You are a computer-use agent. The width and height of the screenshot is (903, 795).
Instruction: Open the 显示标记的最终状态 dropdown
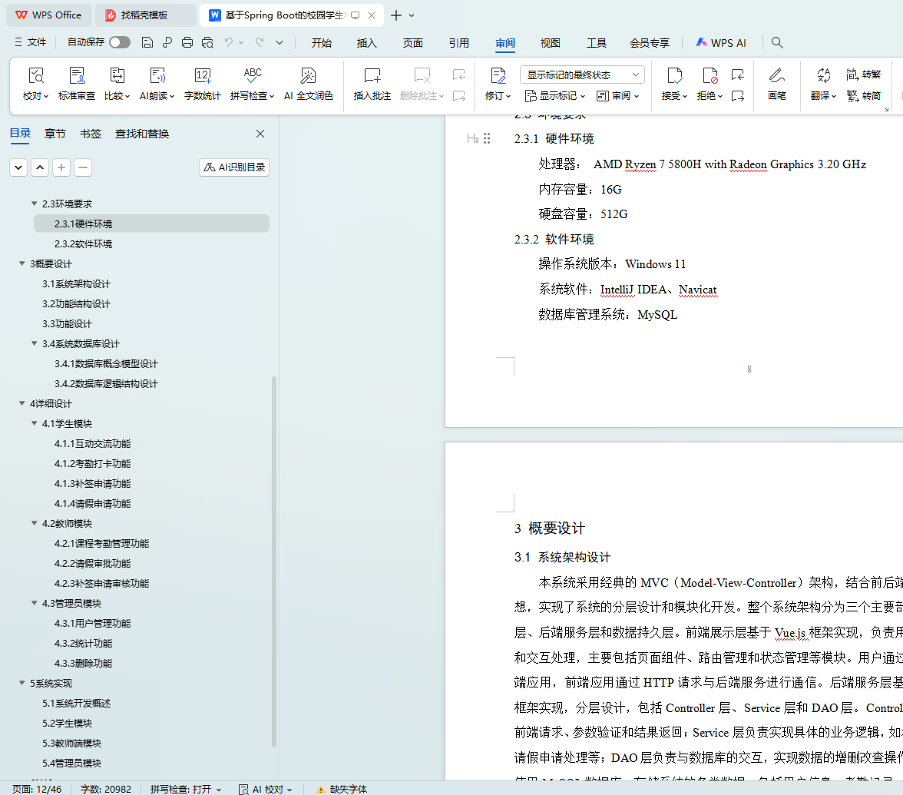582,75
